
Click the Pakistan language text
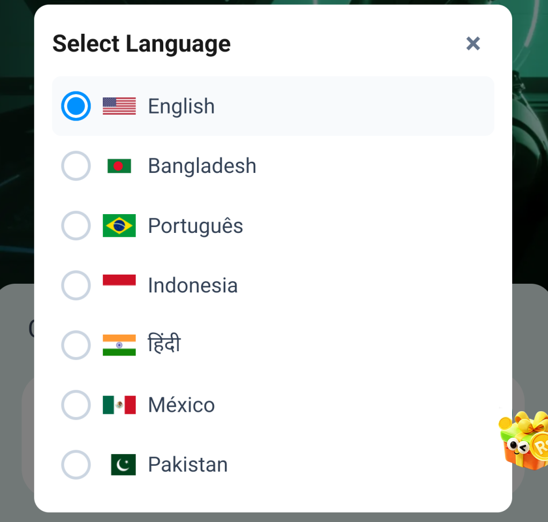click(188, 465)
